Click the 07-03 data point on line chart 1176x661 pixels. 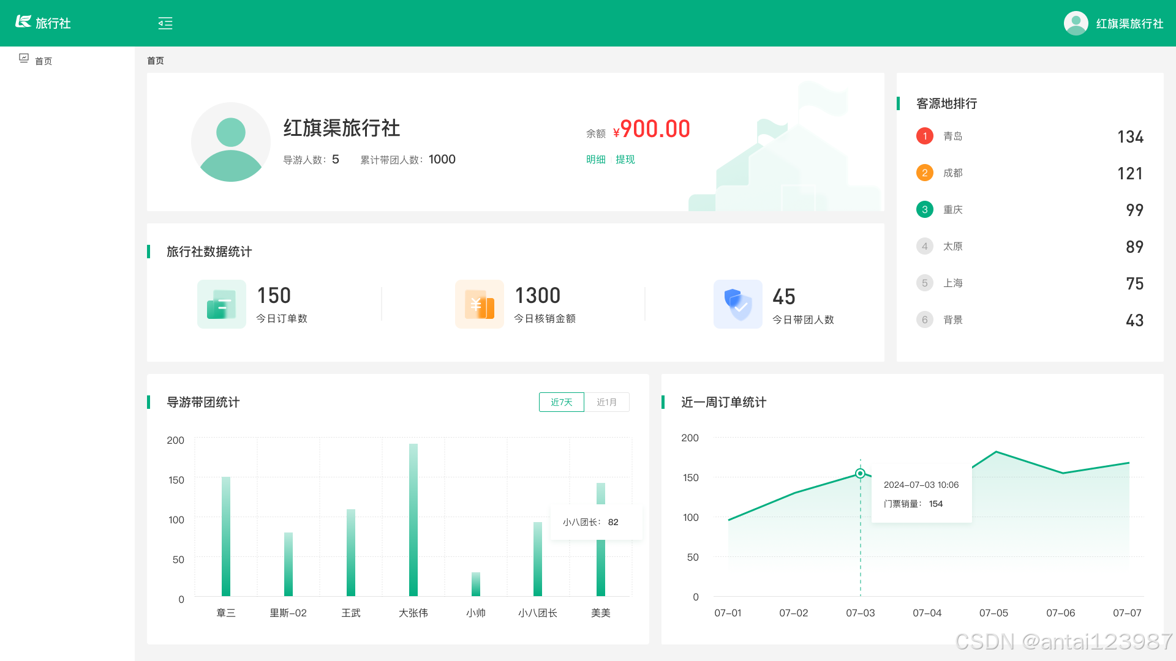click(860, 473)
